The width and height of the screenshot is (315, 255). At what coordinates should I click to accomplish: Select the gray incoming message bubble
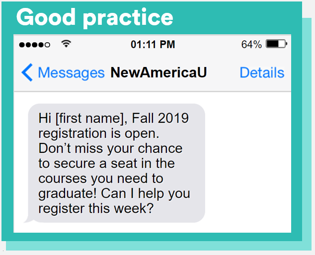tap(116, 163)
